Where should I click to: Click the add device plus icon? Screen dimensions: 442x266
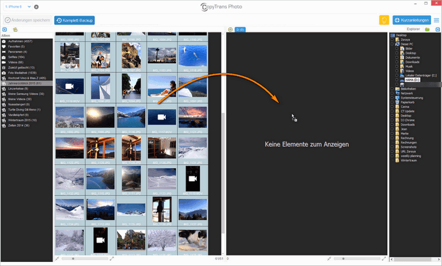(37, 6)
